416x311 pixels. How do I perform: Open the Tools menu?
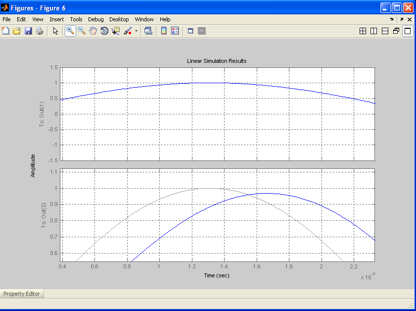[x=76, y=19]
